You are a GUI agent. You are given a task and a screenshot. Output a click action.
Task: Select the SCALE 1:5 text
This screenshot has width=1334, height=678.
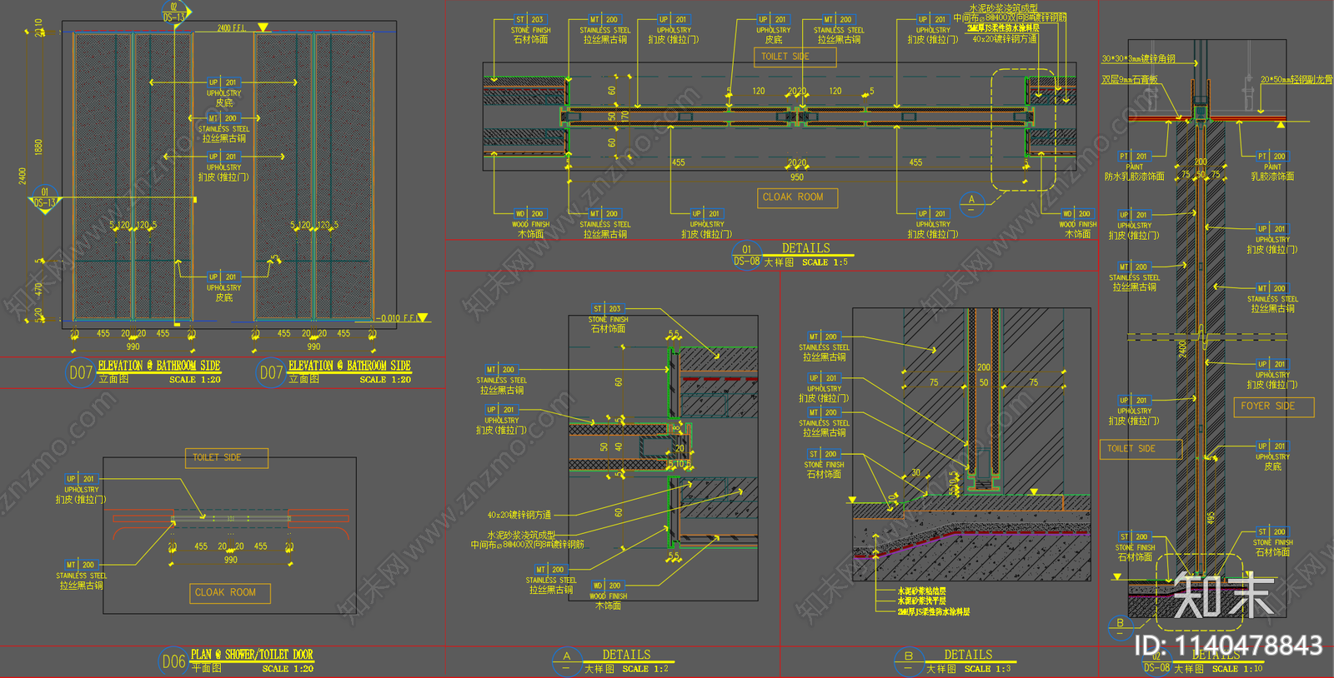[x=825, y=262]
